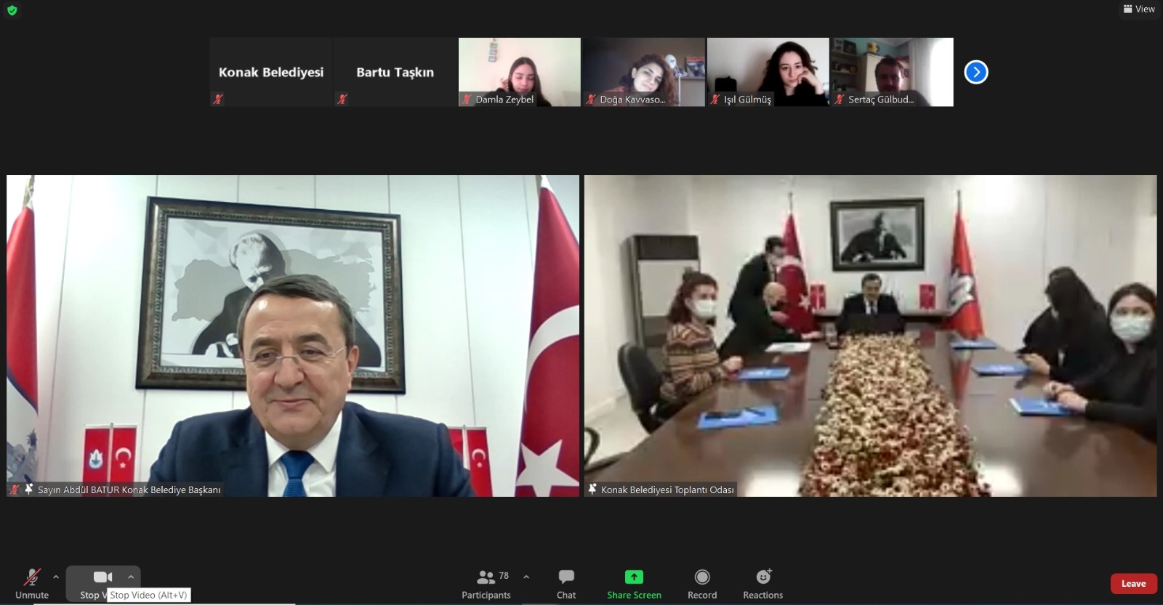Expand video options arrow next to Stop Video
This screenshot has width=1163, height=605.
tap(131, 577)
